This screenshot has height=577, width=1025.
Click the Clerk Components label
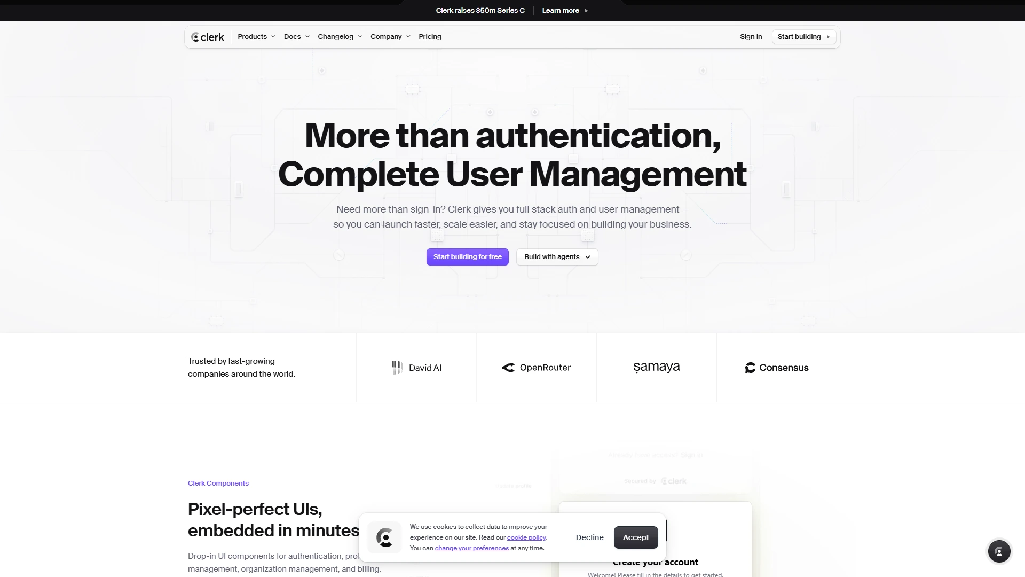click(218, 484)
